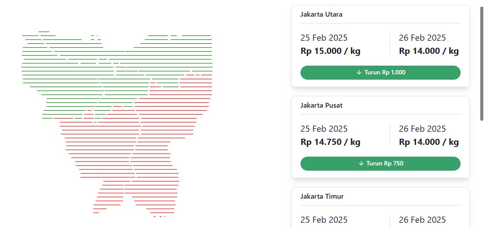Click Rp 14.000 / kg price in Jakarta Utara

[429, 51]
